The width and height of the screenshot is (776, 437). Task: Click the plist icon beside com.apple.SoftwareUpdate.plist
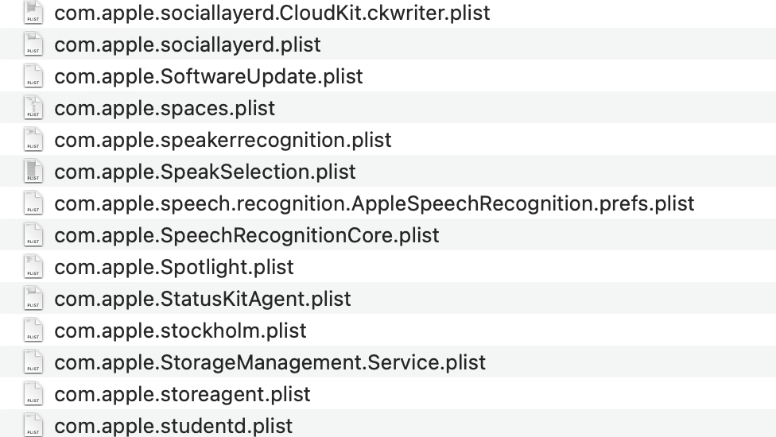coord(33,76)
